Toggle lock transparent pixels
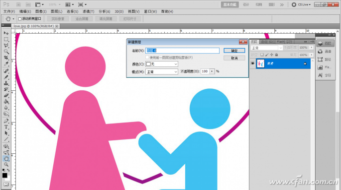This screenshot has width=341, height=190. pyautogui.click(x=262, y=55)
